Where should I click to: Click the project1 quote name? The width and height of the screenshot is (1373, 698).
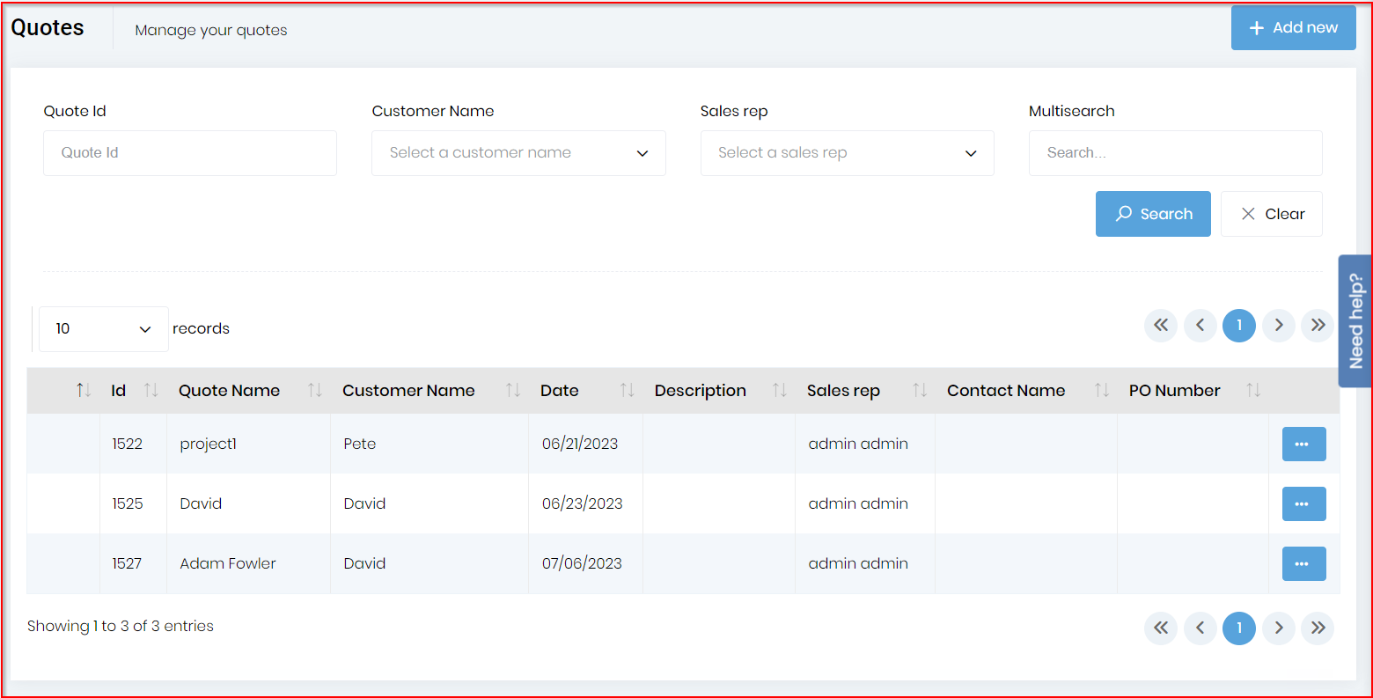(x=209, y=445)
